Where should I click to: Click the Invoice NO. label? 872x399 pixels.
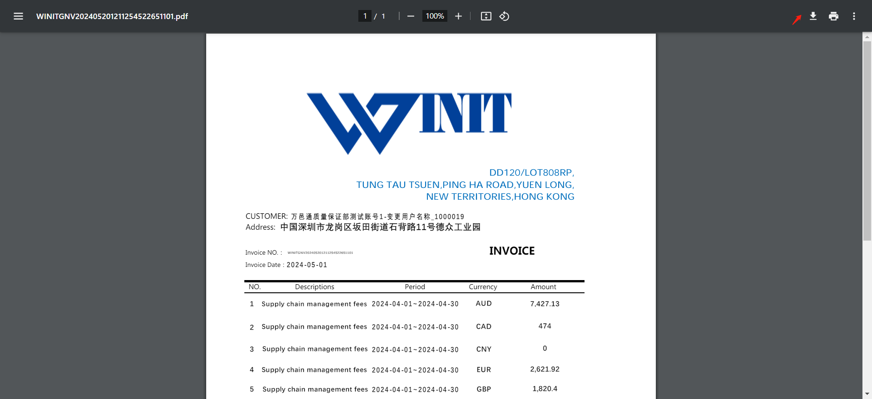tap(263, 253)
